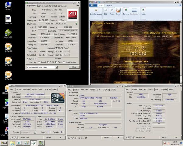Open the 32925_86 file icon on desktop
Viewport: 183px width, 146px height.
click(8, 19)
